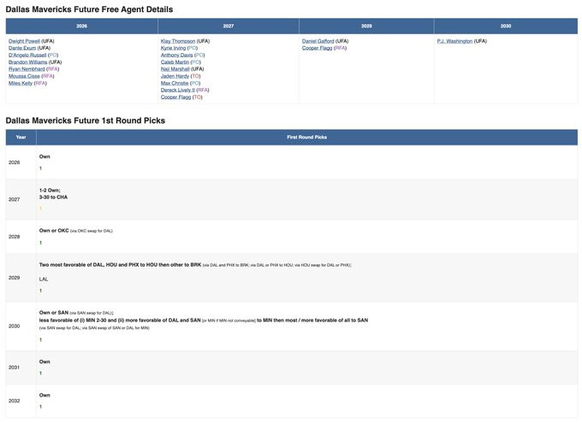582x423 pixels.
Task: Select the 2028 year cell in picks table
Action: pos(21,237)
